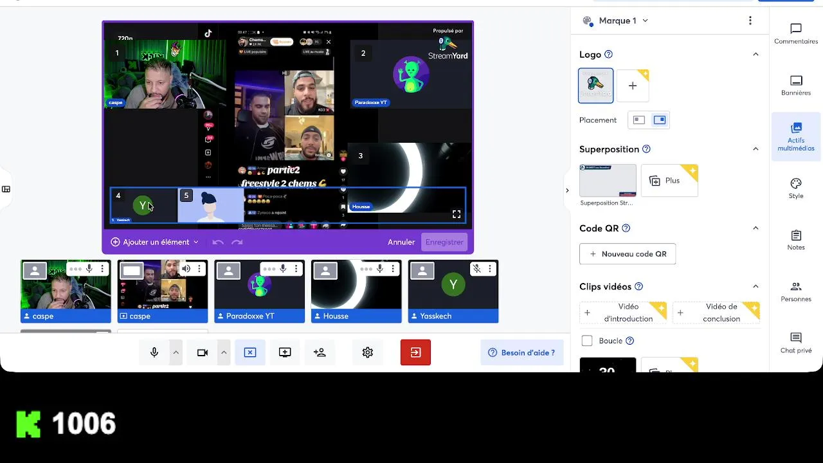Enable the Boucle checkbox

point(587,341)
